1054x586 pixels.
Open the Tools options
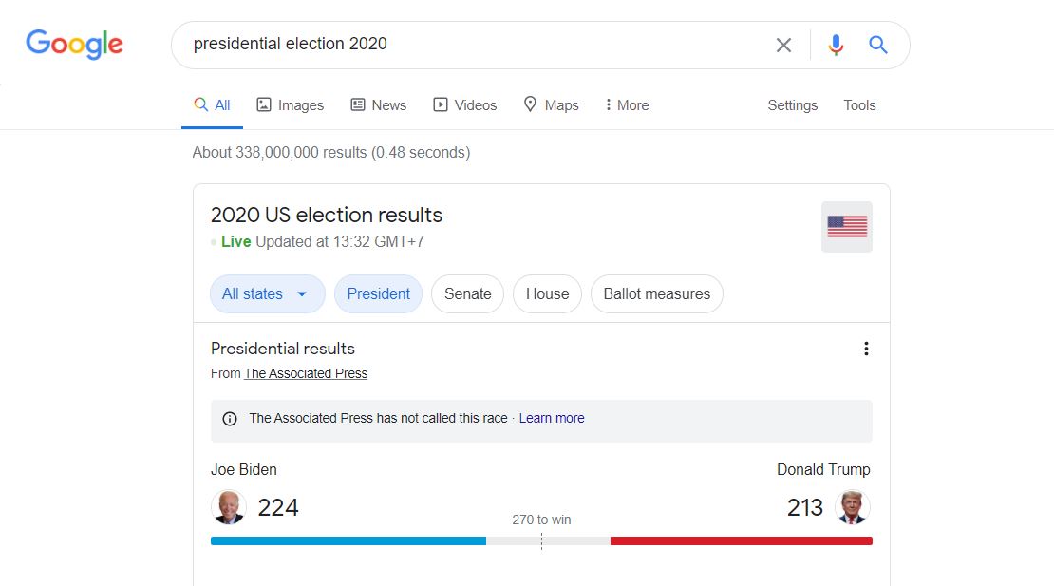click(x=859, y=105)
